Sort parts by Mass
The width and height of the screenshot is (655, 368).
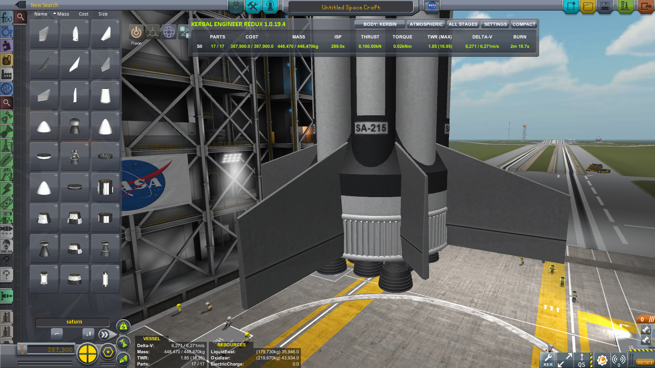click(63, 14)
